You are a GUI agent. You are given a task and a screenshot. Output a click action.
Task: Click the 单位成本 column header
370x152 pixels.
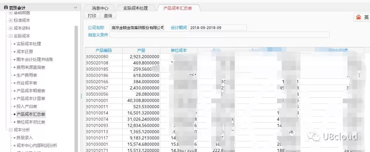coord(179,50)
